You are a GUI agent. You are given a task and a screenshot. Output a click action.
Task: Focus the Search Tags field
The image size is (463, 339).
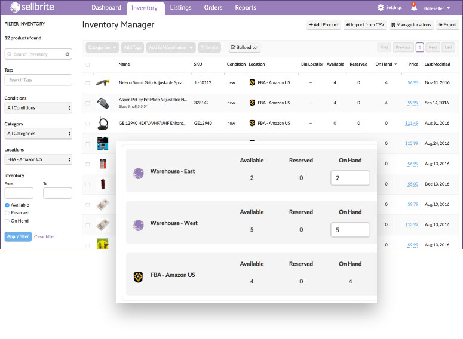coord(38,79)
